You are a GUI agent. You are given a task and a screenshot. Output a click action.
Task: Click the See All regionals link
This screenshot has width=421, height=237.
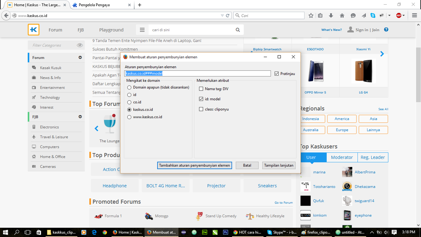(x=383, y=109)
